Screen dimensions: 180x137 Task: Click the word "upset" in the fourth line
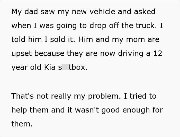[x=22, y=53]
